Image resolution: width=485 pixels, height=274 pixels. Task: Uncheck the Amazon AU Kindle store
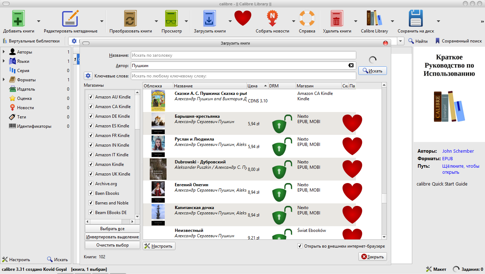click(x=91, y=97)
